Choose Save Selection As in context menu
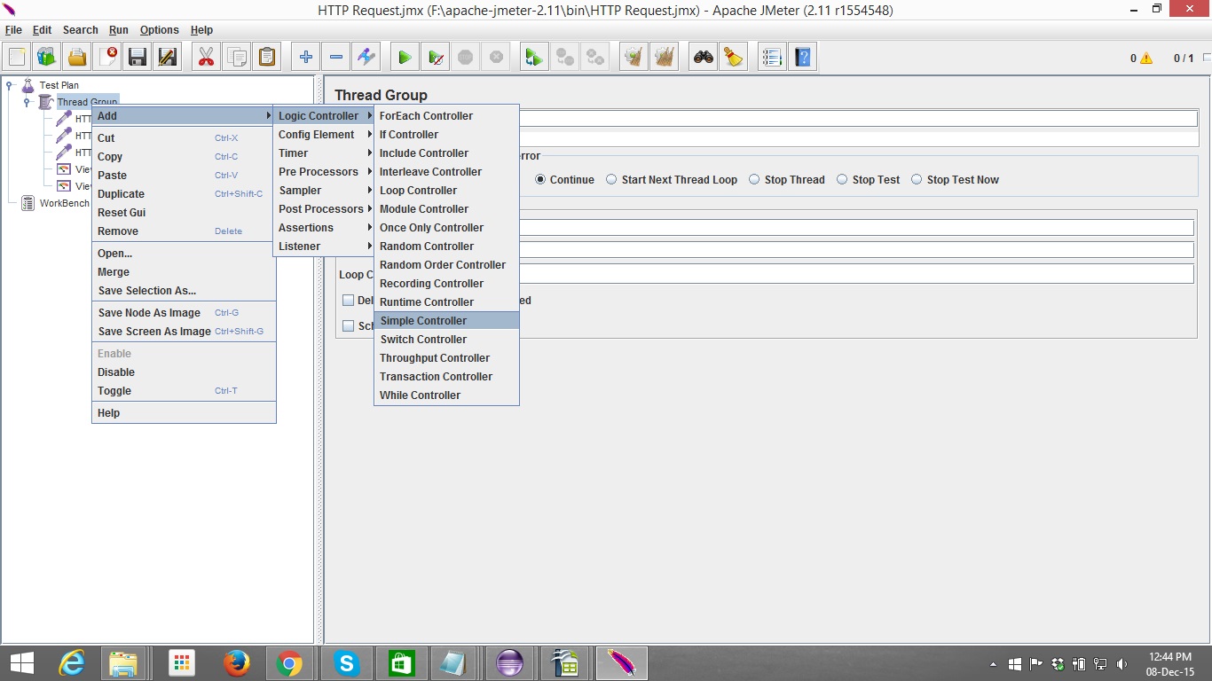Image resolution: width=1212 pixels, height=681 pixels. click(184, 291)
